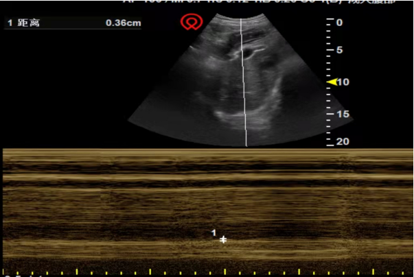The width and height of the screenshot is (414, 277).
Task: Click the red probe orientation marker icon
Action: [x=192, y=22]
